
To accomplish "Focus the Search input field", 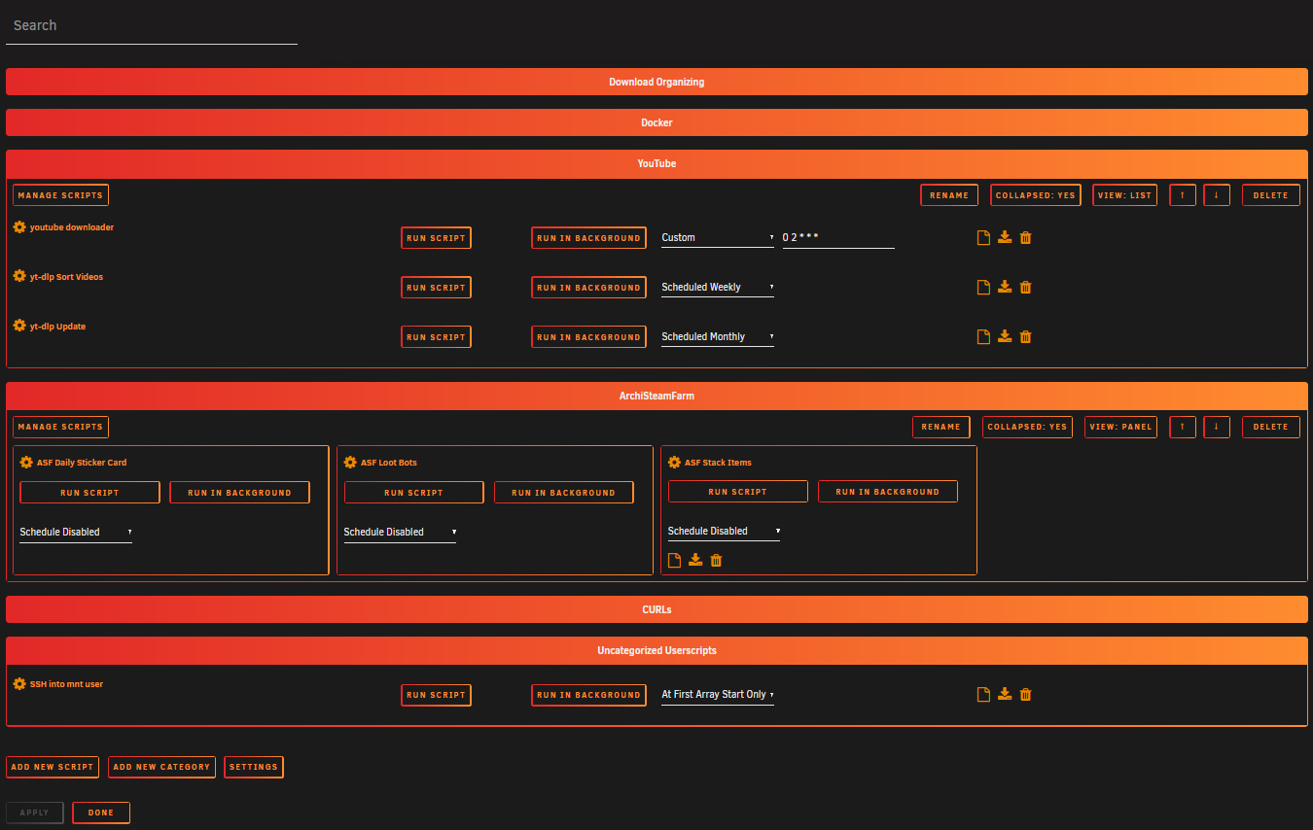I will pos(152,26).
